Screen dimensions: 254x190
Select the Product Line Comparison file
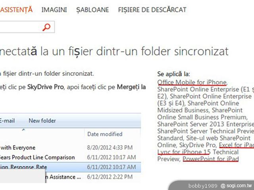pos(70,157)
